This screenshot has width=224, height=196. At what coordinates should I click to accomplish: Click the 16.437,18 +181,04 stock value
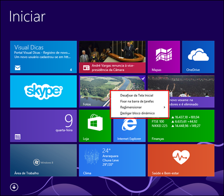pos(185,117)
